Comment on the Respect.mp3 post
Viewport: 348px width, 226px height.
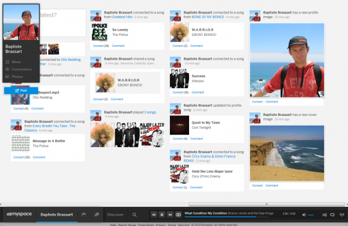pos(37,108)
